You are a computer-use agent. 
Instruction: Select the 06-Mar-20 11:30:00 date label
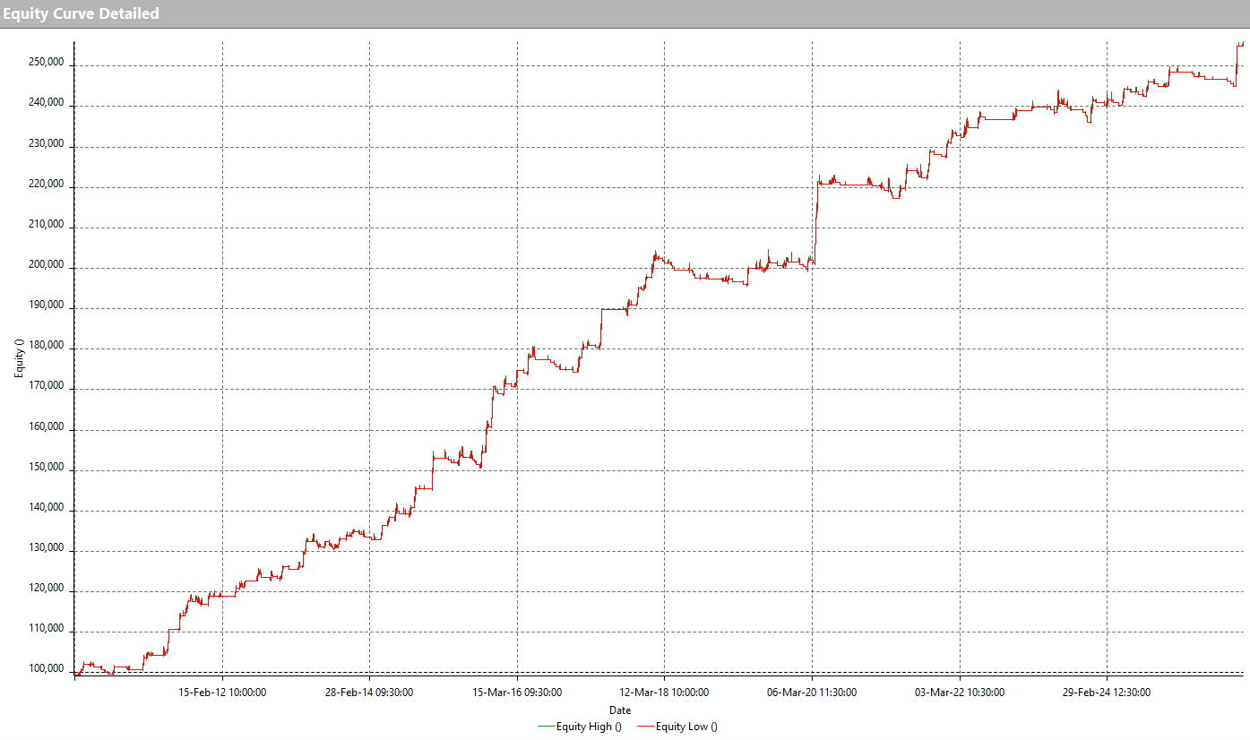coord(812,692)
